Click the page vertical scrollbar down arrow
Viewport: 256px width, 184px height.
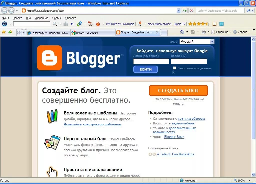coord(253,175)
